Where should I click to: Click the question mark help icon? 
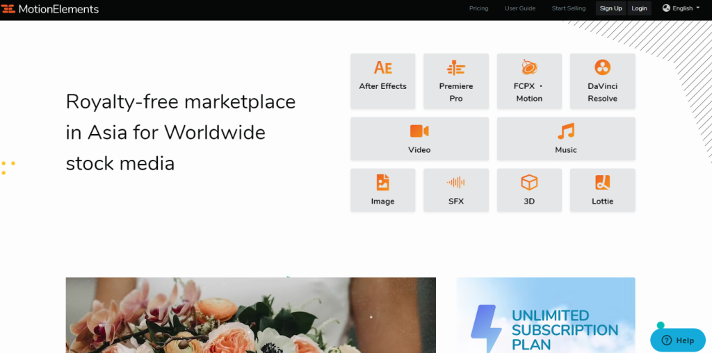click(x=666, y=340)
